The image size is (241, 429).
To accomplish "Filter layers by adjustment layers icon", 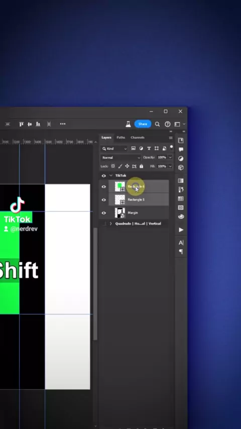I will click(141, 148).
